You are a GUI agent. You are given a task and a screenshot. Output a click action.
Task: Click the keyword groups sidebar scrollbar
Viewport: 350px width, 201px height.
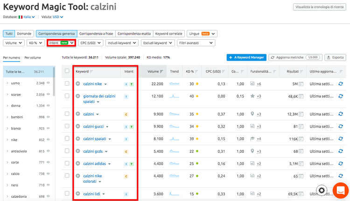(x=54, y=82)
